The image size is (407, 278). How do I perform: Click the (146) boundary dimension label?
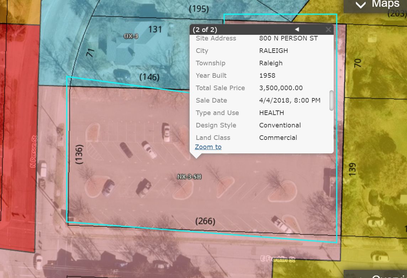(x=149, y=77)
